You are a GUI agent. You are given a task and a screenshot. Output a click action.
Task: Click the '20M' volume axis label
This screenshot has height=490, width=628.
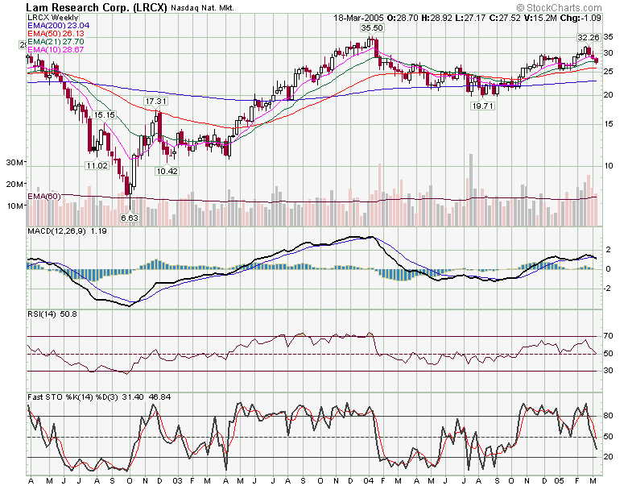(15, 185)
